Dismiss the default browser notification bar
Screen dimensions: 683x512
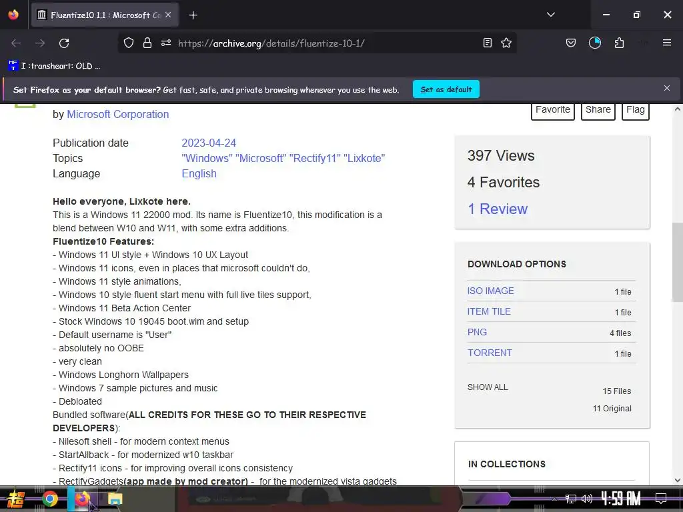pyautogui.click(x=667, y=89)
